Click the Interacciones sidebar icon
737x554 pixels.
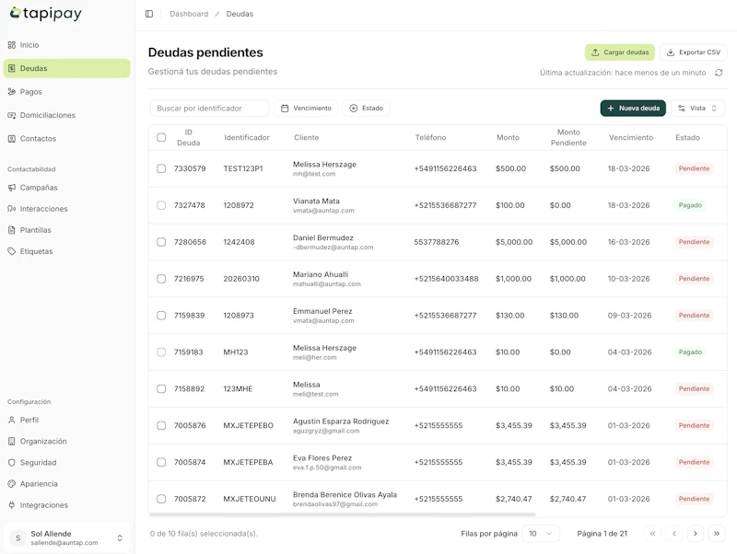[12, 209]
